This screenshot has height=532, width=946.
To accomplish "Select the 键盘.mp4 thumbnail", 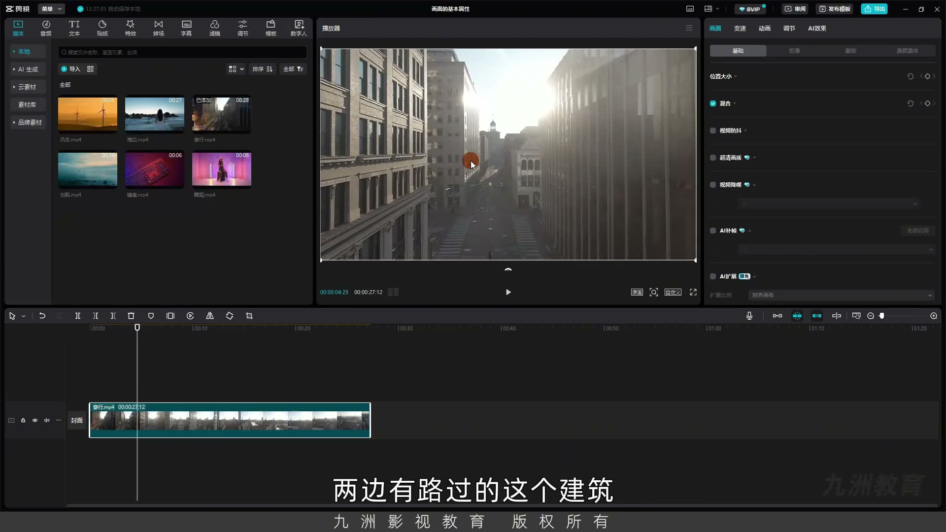I will click(x=155, y=169).
